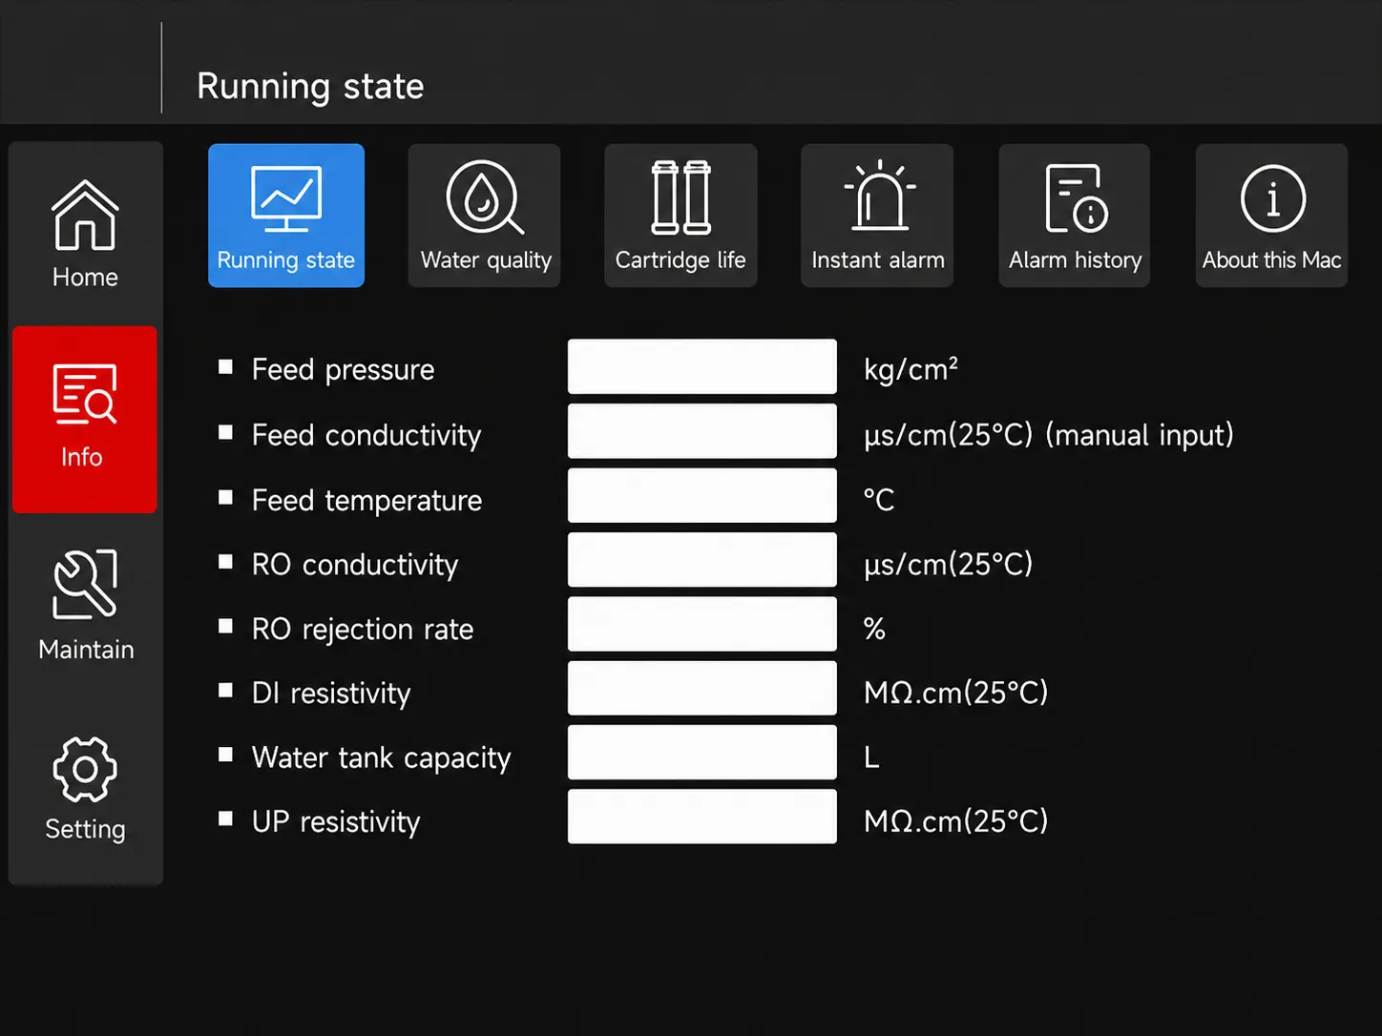This screenshot has width=1382, height=1036.
Task: Open the Instant alarm siren icon
Action: point(879,197)
